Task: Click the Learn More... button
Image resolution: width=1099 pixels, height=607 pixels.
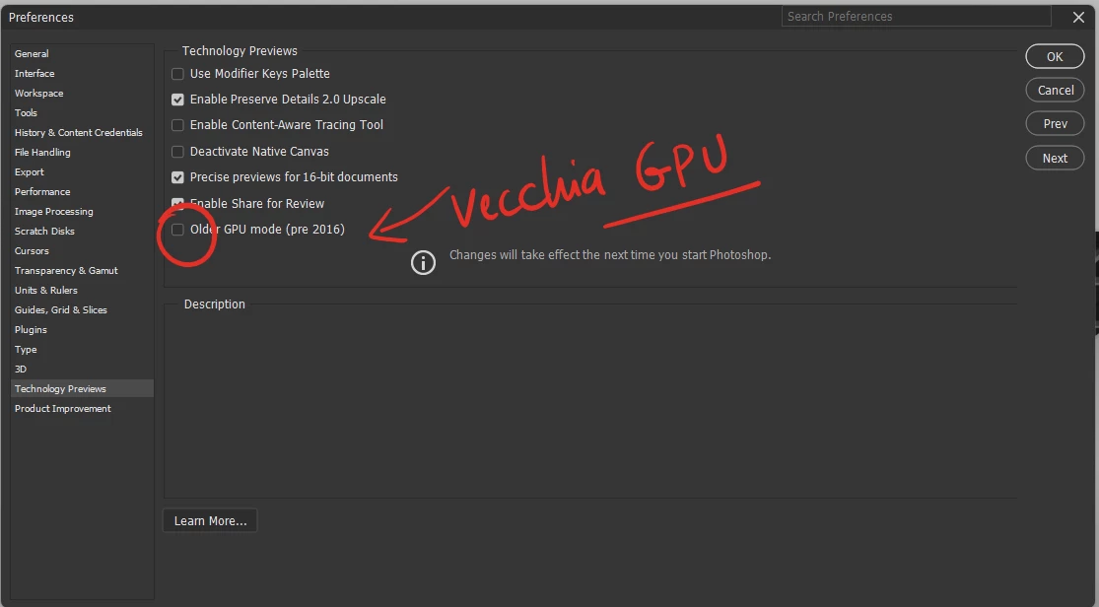Action: (210, 521)
